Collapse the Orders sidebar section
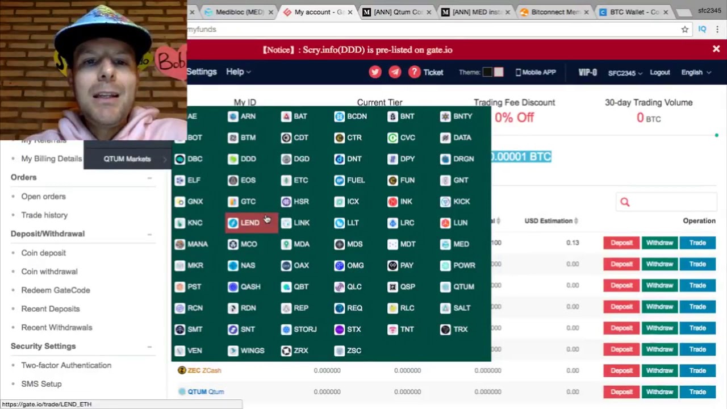This screenshot has width=727, height=409. pyautogui.click(x=149, y=178)
